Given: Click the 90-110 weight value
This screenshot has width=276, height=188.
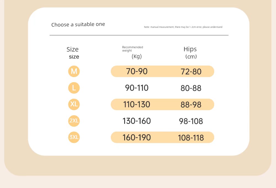Looking at the screenshot, I should (x=137, y=88).
